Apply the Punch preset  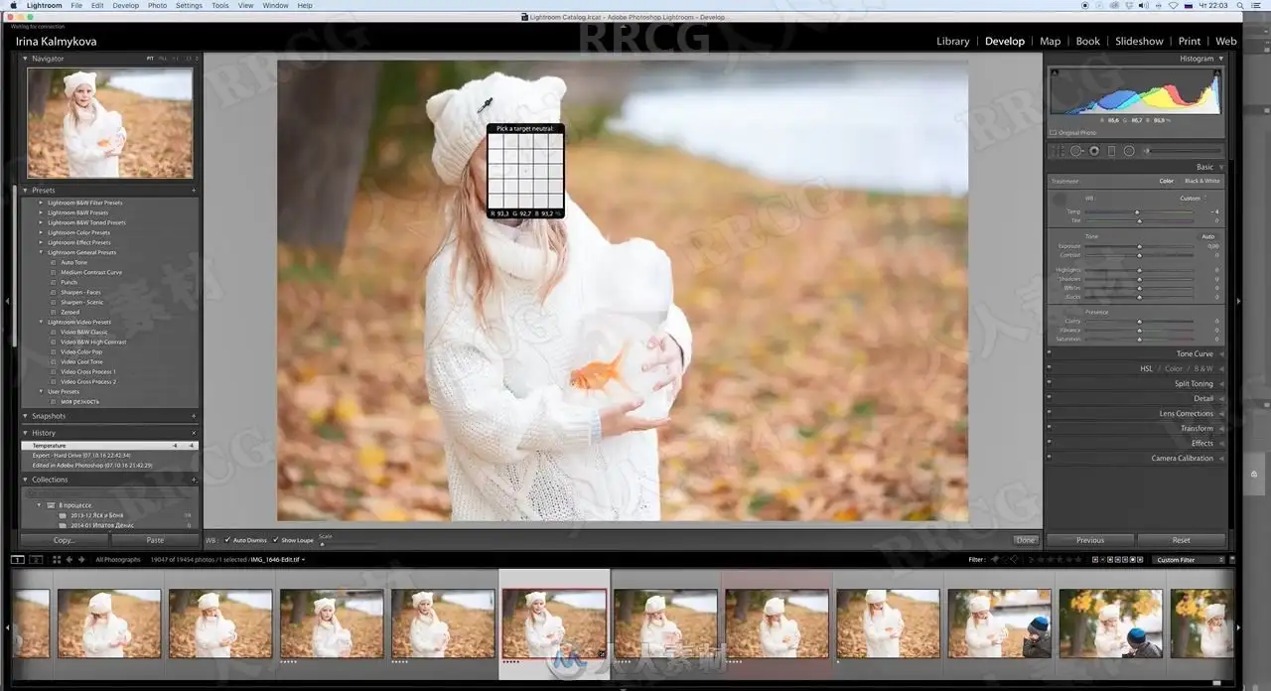tap(69, 282)
